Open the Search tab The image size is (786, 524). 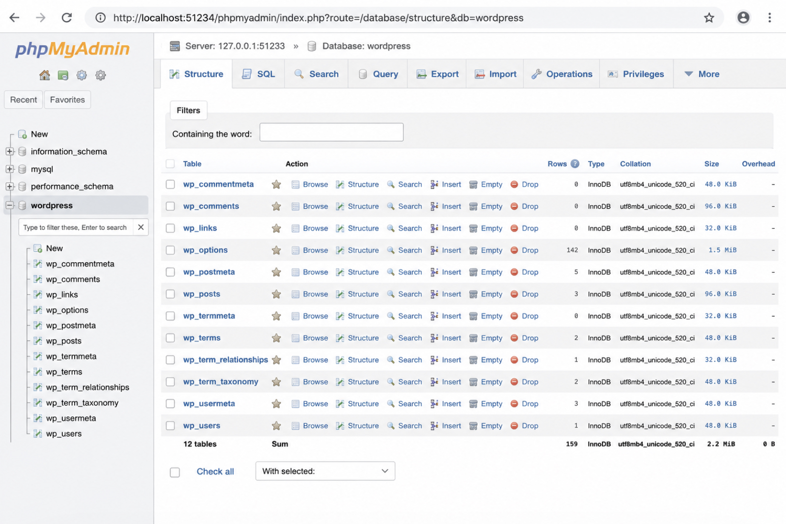pyautogui.click(x=317, y=74)
